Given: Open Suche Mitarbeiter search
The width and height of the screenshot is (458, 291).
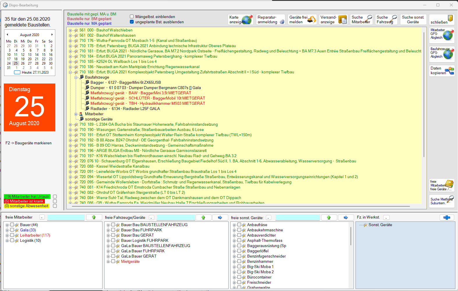Looking at the screenshot, I should 361,19.
